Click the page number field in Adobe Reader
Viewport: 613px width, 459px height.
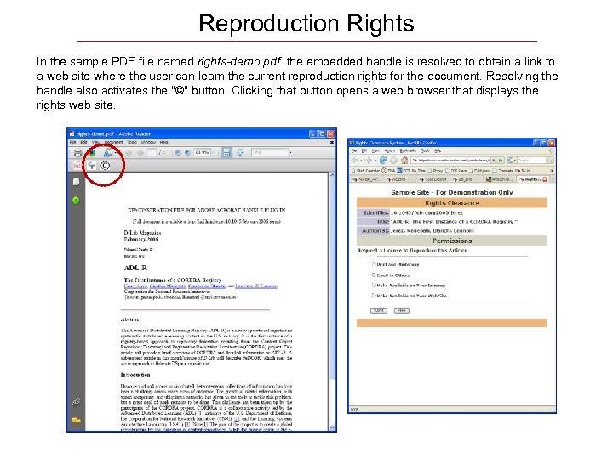(152, 152)
